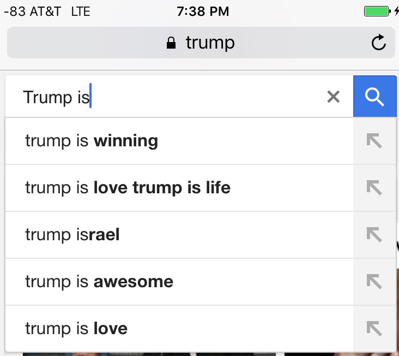Click arrow beside "trump is love trump is life"
Screen dimensions: 399x356
(x=374, y=188)
